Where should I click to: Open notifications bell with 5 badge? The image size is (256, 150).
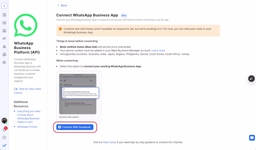point(4,129)
